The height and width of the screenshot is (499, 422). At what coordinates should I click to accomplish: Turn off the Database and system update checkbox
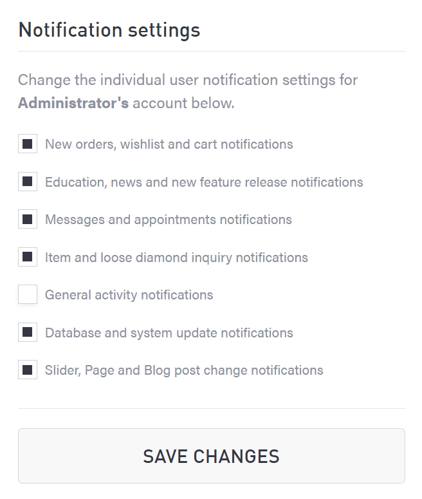click(x=28, y=333)
